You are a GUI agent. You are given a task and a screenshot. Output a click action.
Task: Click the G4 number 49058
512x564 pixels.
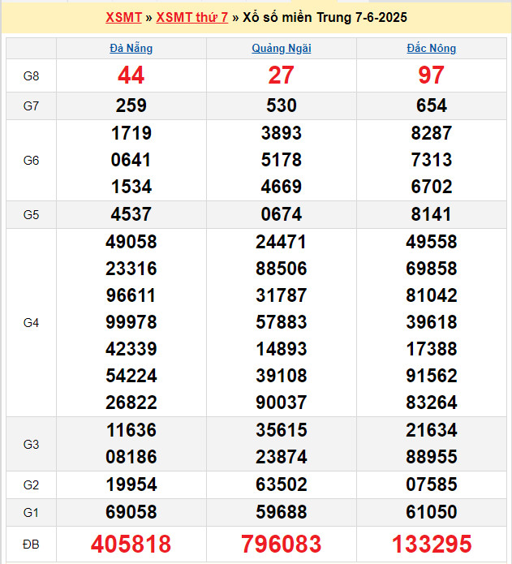(131, 242)
